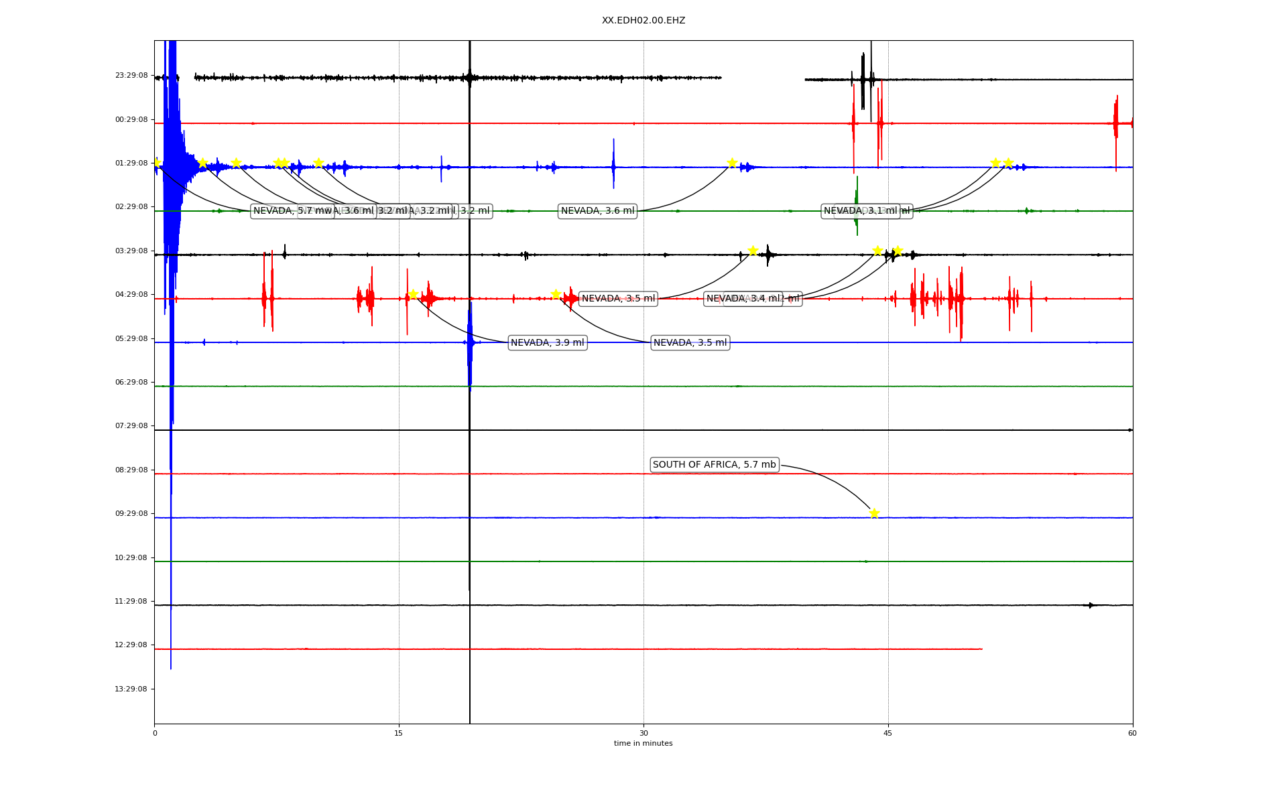Click the 07:29:08 row time label
1287x804 pixels.
131,426
